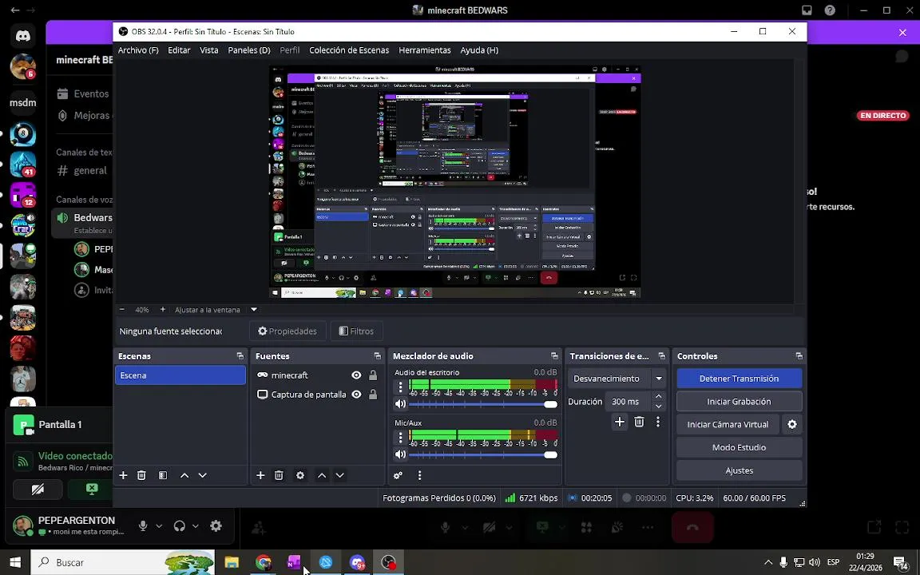Open Discord direct messages home icon
The image size is (920, 575).
point(23,37)
